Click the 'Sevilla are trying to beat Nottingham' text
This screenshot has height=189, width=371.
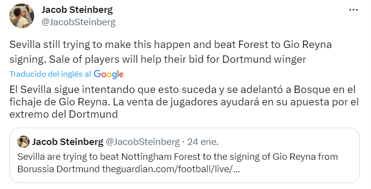(178, 157)
